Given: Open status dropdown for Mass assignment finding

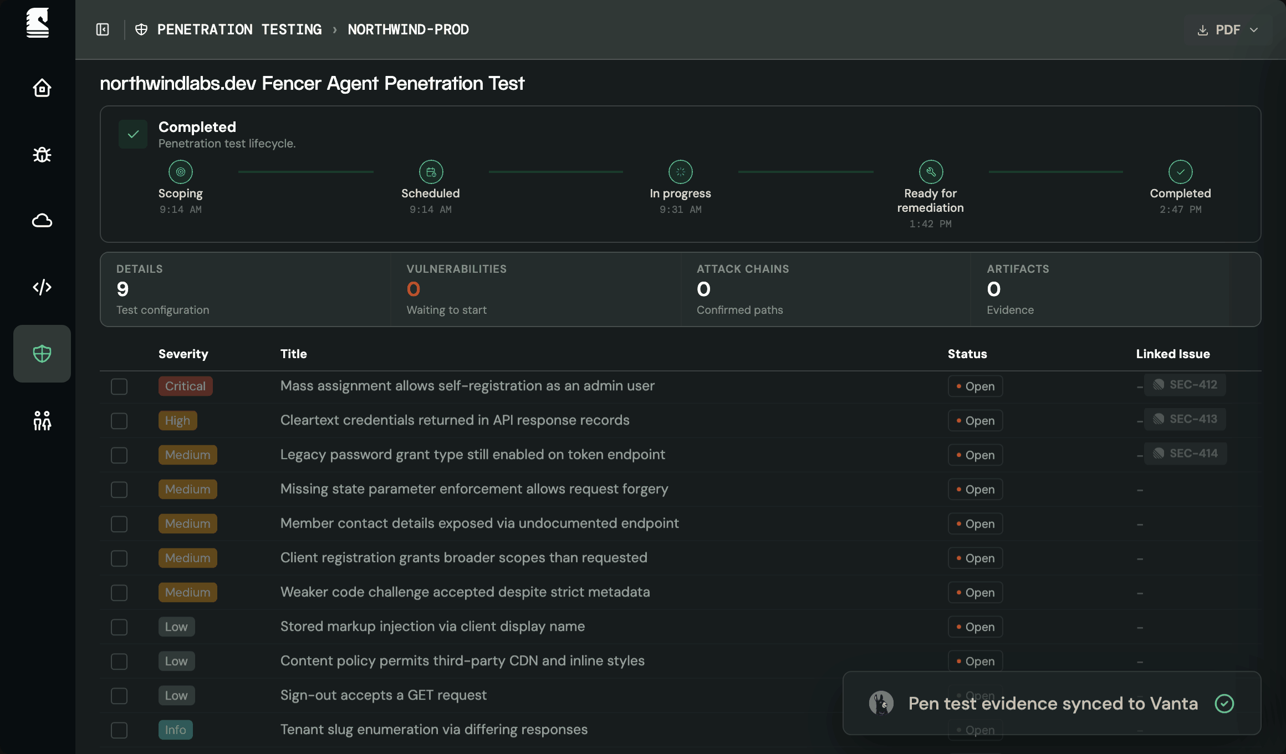Looking at the screenshot, I should (975, 386).
